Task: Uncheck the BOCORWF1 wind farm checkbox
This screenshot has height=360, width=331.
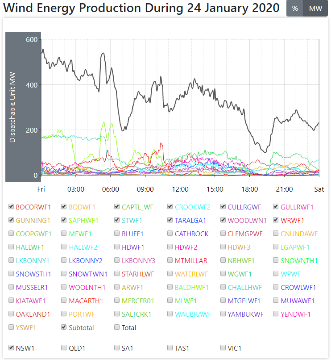Action: (11, 207)
